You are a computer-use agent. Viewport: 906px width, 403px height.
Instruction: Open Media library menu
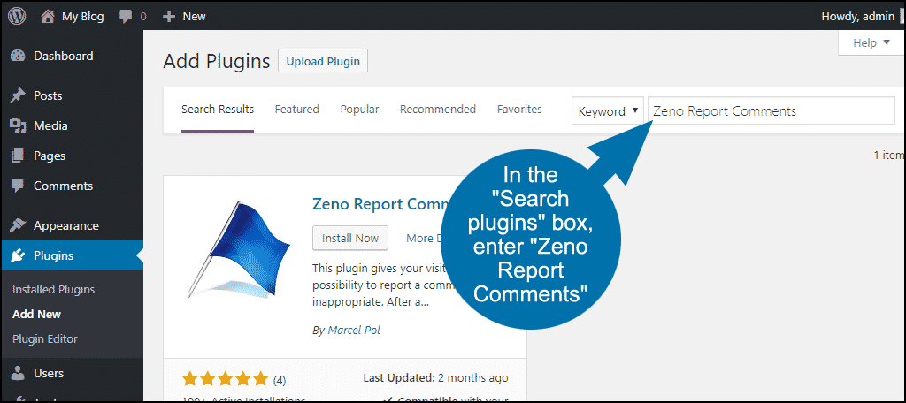(50, 125)
